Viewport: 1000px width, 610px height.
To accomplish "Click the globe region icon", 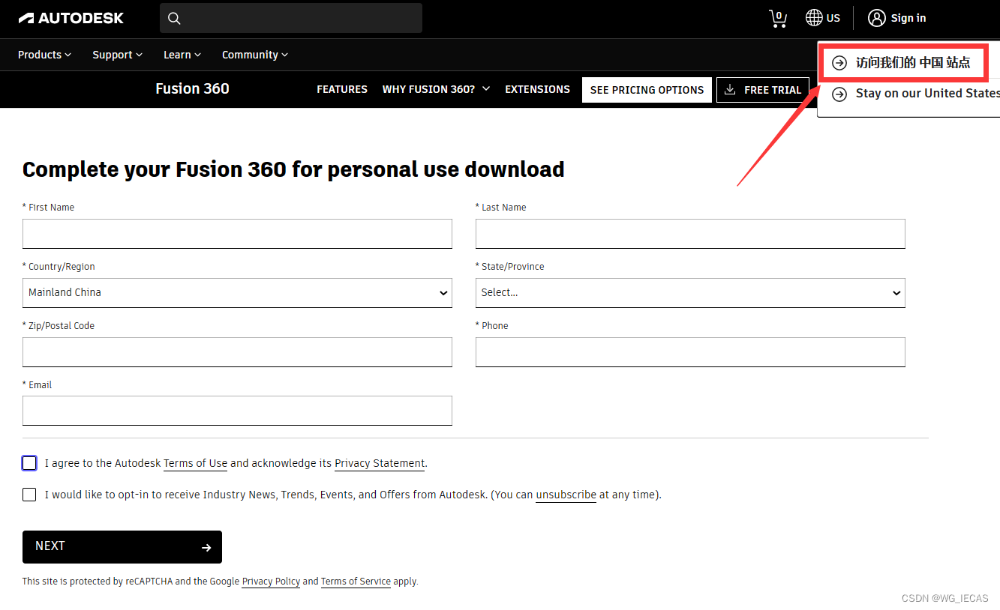I will pos(814,18).
